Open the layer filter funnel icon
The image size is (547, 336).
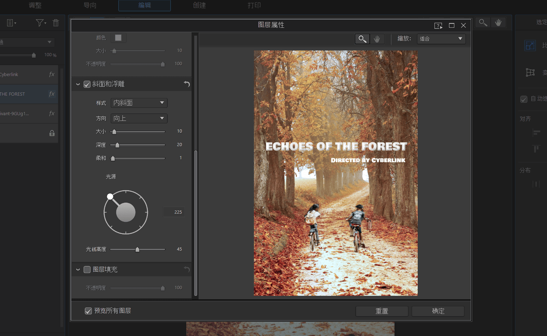[x=41, y=23]
